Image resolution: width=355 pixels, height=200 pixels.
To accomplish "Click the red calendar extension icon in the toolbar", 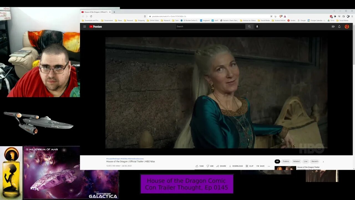I will coord(331,16).
